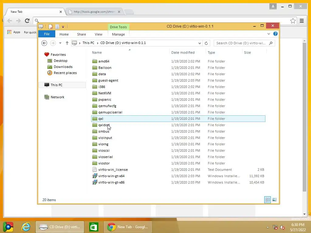This screenshot has width=311, height=233.
Task: Open the File menu tab
Action: point(47,34)
